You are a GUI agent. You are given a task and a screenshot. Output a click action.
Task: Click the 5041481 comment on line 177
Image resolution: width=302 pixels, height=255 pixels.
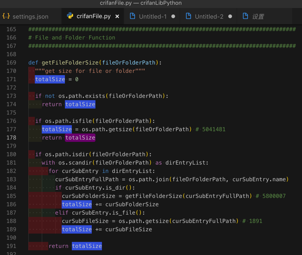click(x=214, y=129)
